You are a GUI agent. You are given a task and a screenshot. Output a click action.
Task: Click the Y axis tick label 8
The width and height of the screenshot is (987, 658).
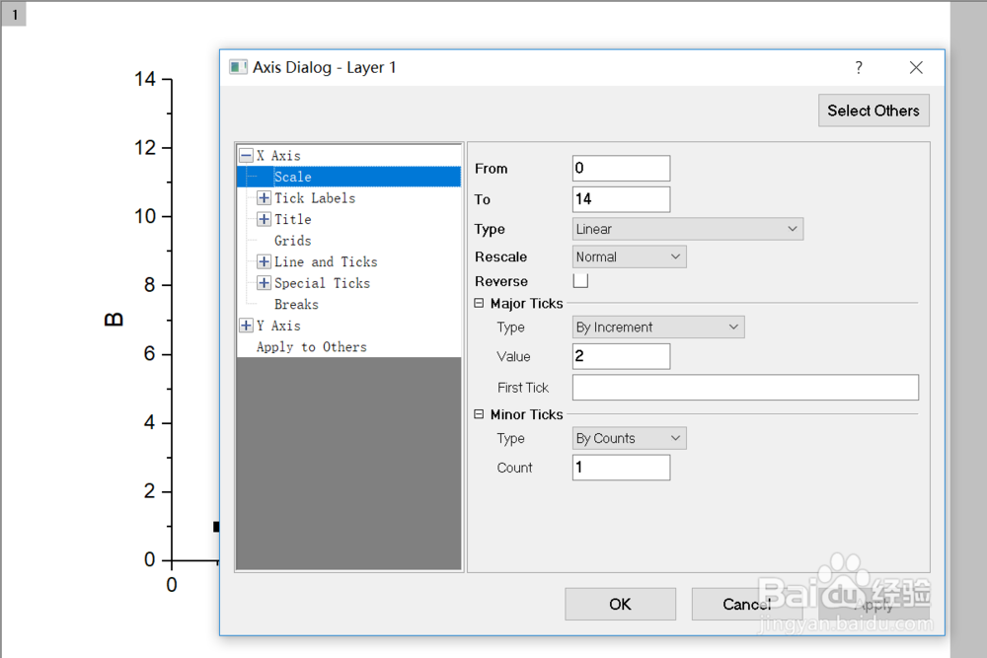pyautogui.click(x=150, y=285)
